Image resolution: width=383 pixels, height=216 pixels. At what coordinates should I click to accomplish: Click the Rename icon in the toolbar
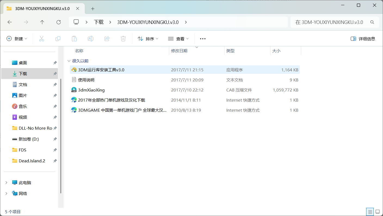click(91, 39)
